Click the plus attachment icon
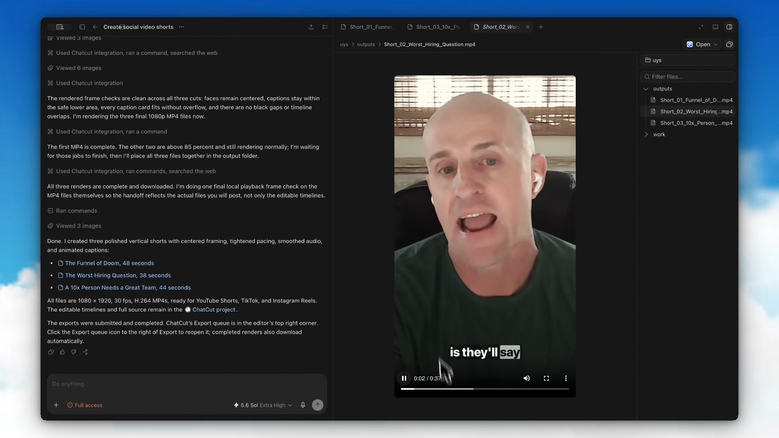The width and height of the screenshot is (779, 438). click(x=56, y=405)
